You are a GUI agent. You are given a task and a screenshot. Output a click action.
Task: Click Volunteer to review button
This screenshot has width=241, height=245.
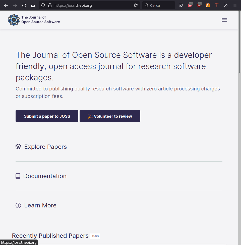point(110,116)
